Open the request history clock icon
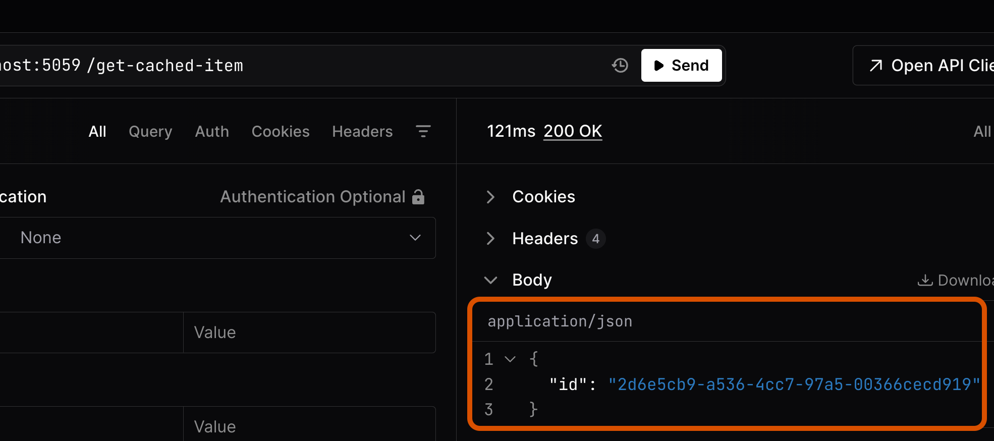 620,65
